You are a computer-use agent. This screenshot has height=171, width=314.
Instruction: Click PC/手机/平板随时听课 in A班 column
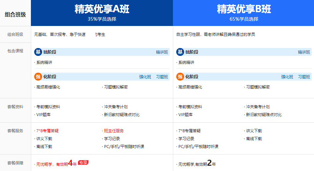click(x=124, y=147)
